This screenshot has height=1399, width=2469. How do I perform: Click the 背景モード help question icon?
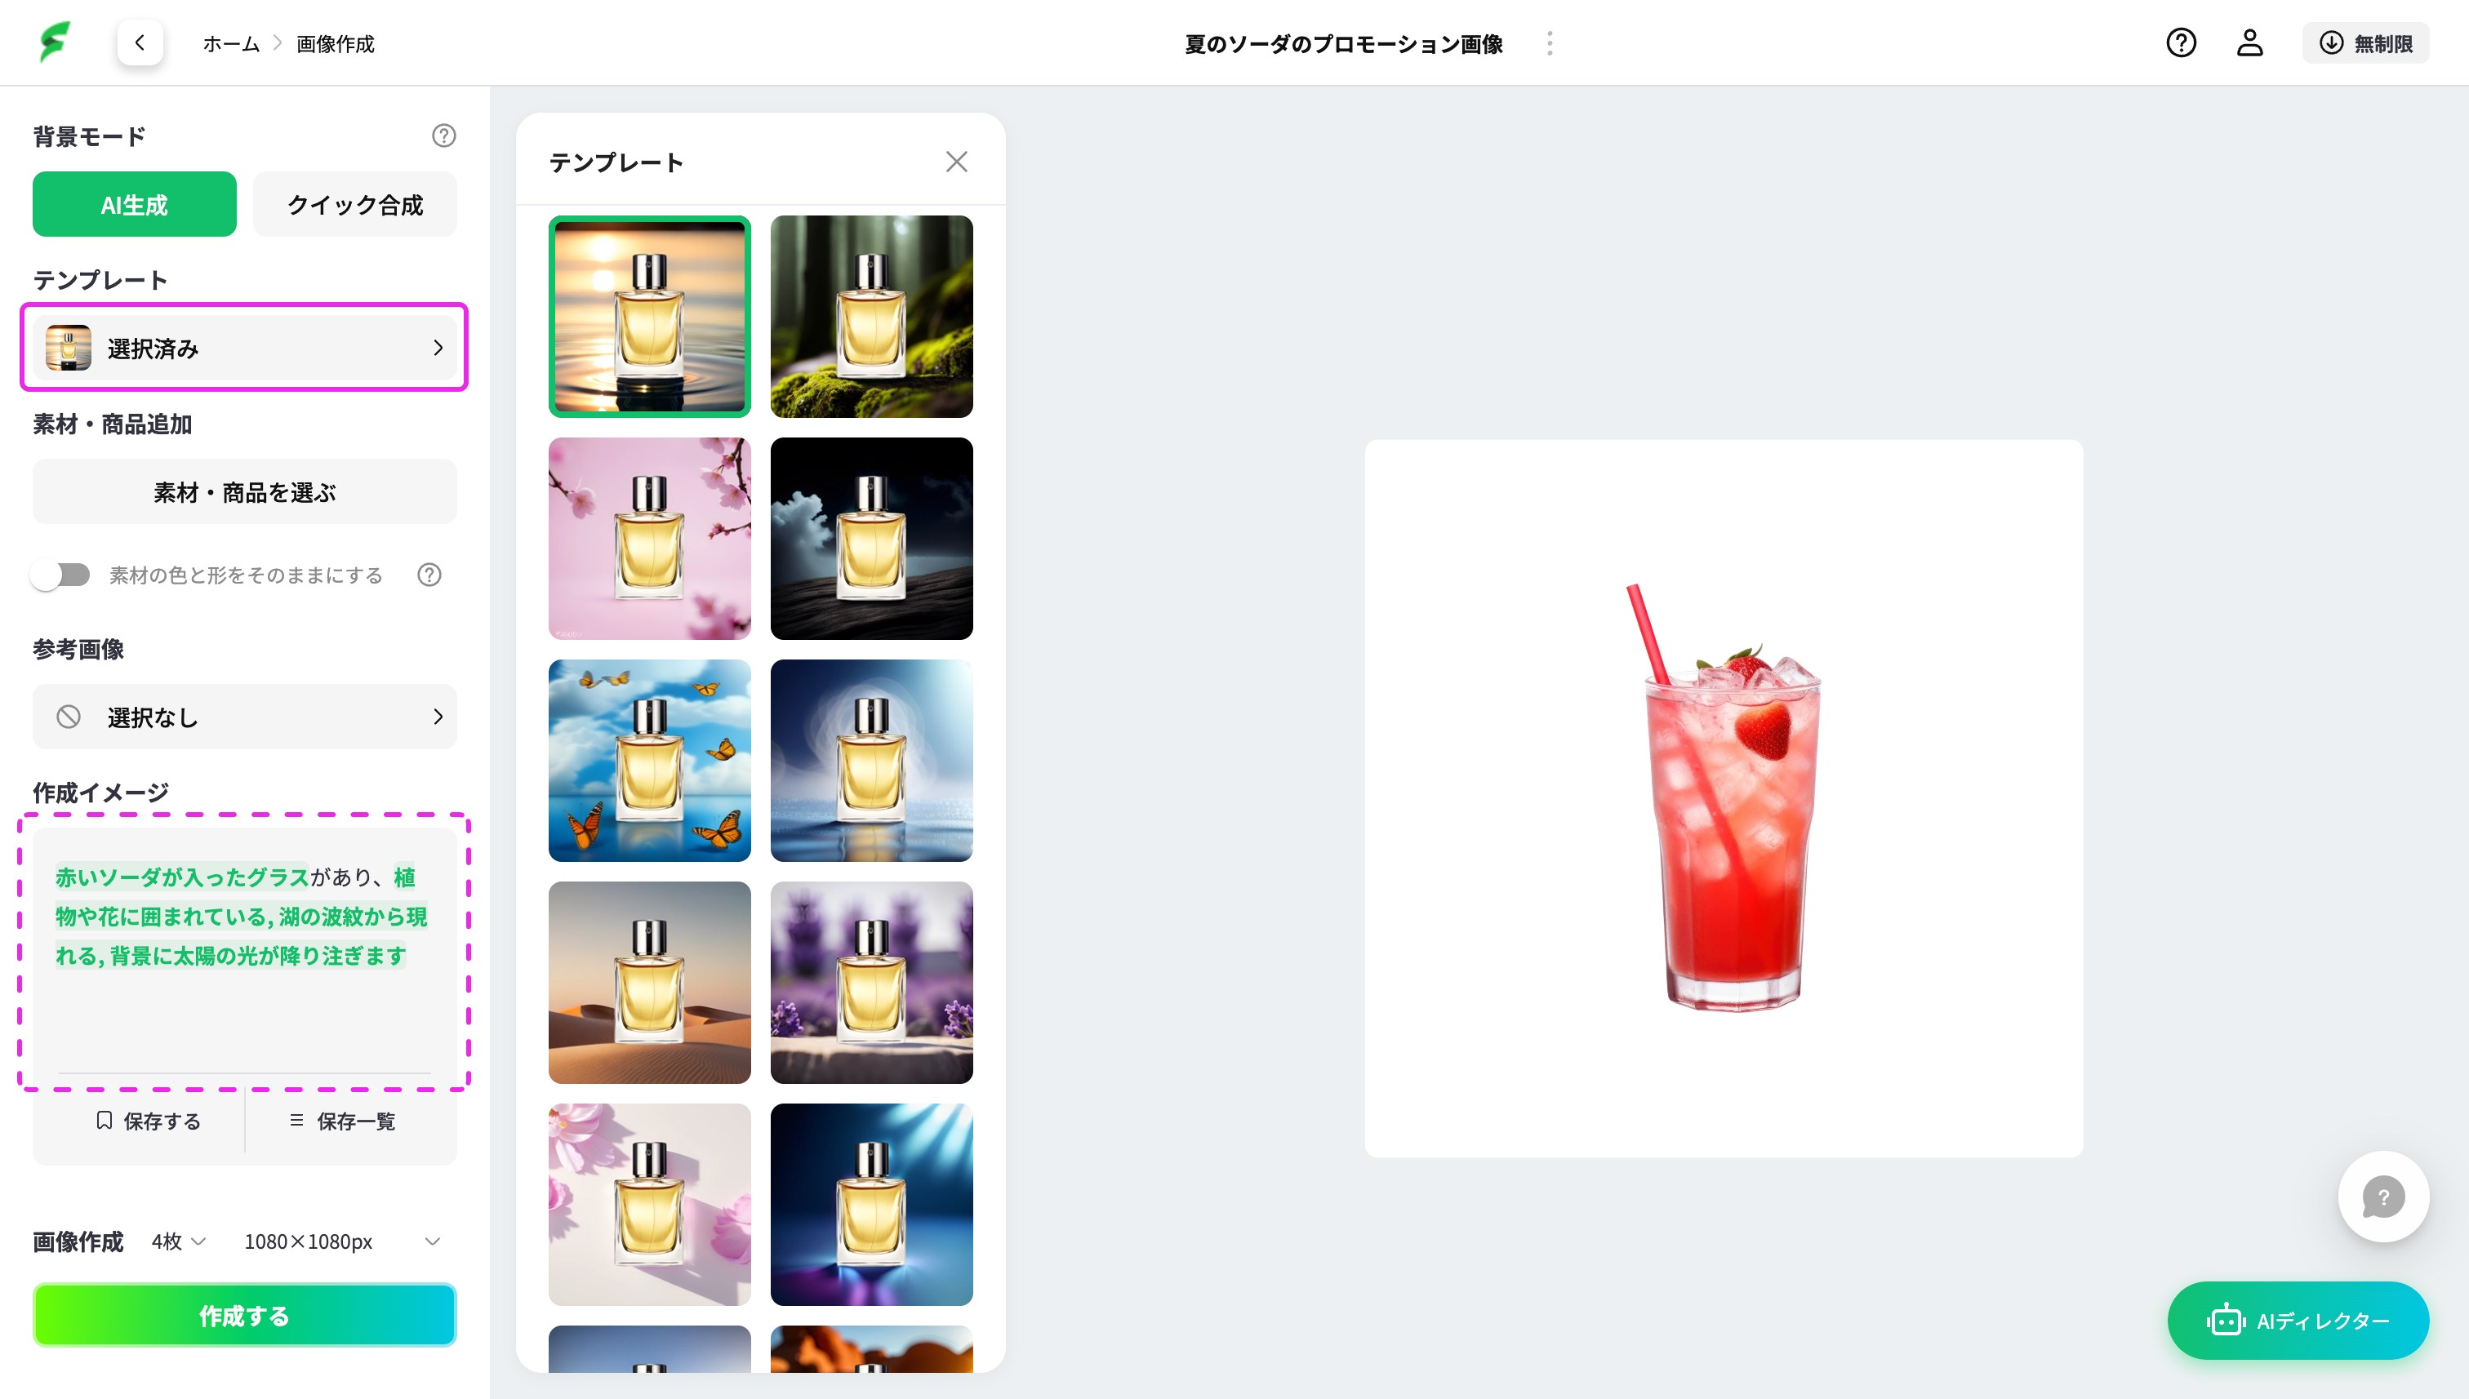[x=443, y=135]
